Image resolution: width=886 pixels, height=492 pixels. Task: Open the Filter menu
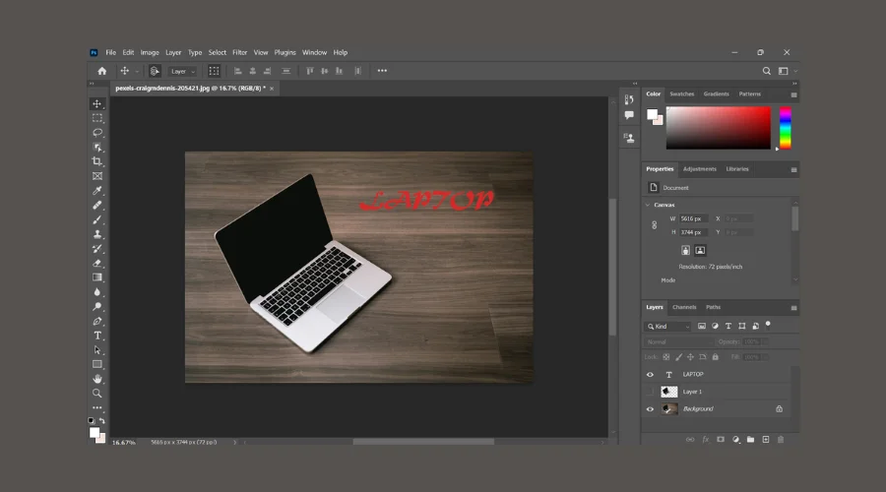click(x=239, y=52)
